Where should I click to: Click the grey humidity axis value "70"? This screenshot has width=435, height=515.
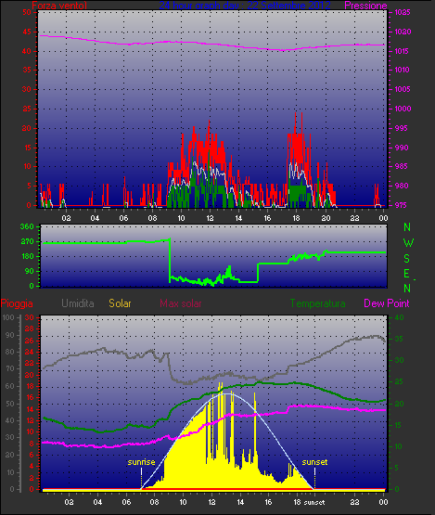pyautogui.click(x=10, y=368)
